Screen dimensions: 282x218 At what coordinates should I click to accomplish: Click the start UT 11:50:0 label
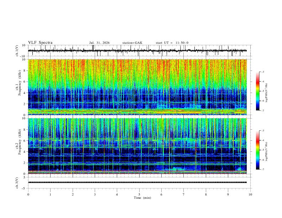click(172, 43)
